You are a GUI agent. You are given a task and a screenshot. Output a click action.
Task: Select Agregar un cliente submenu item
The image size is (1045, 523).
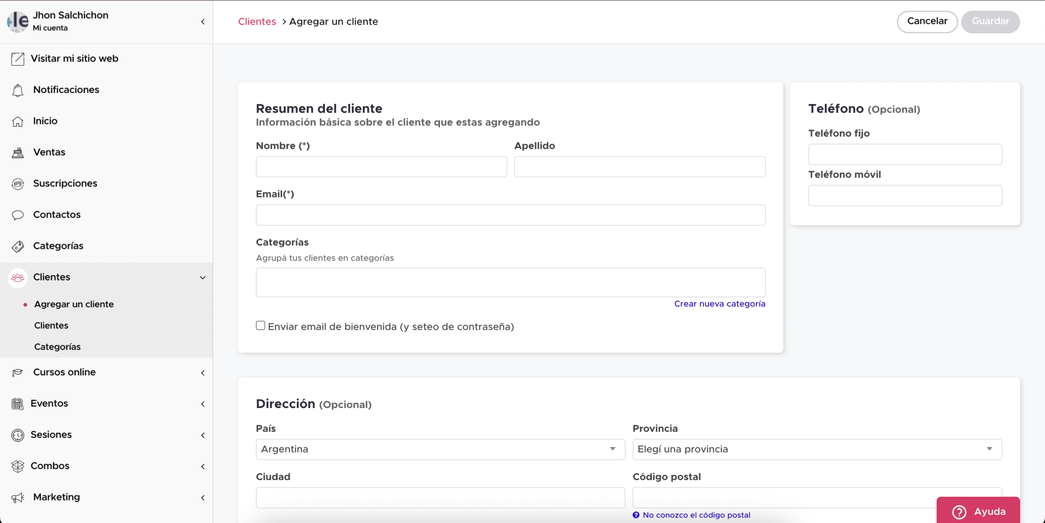pyautogui.click(x=74, y=304)
